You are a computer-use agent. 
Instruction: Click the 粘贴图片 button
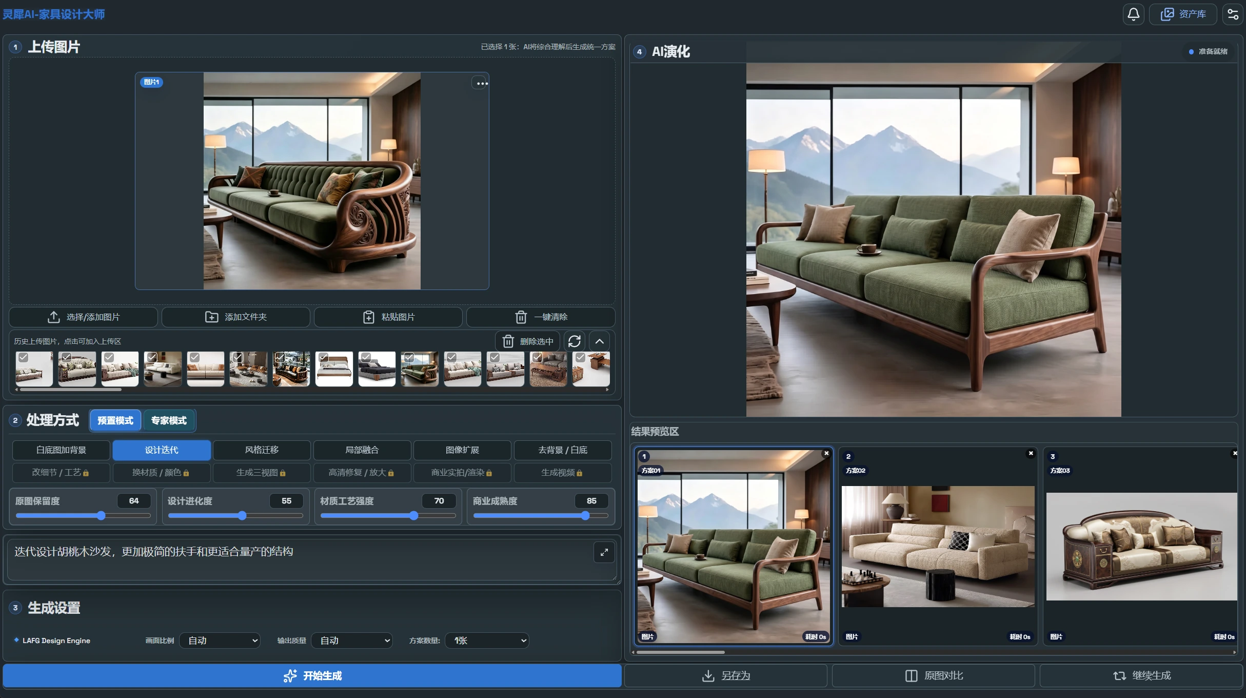click(388, 317)
